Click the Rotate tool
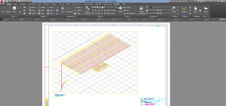The height and width of the screenshot is (106, 226). point(42,7)
